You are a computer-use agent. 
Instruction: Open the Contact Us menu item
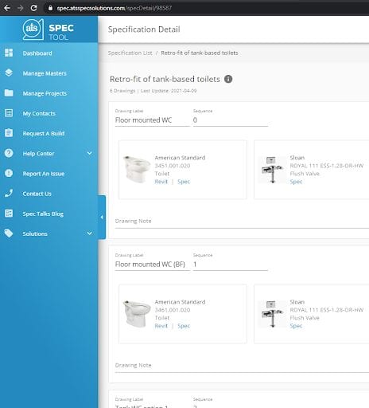[x=37, y=194]
